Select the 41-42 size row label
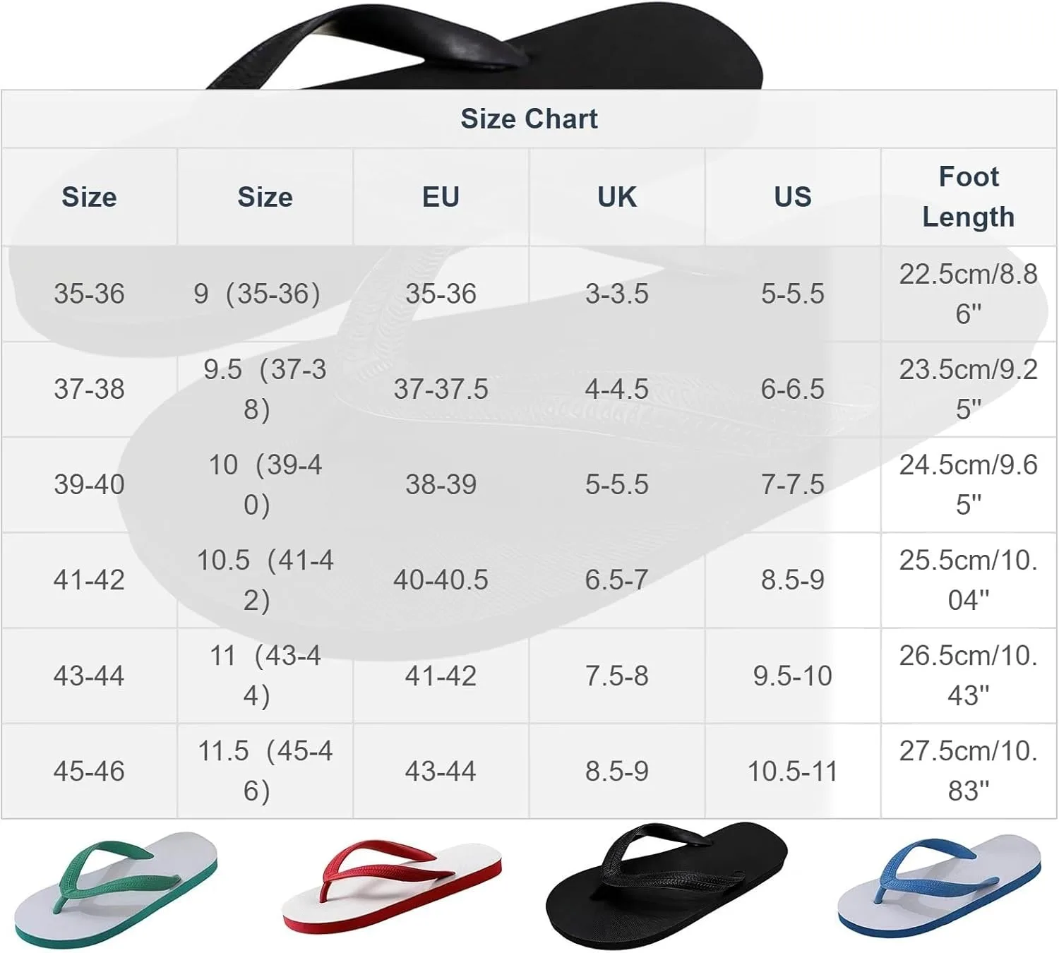1059x953 pixels. pos(89,580)
